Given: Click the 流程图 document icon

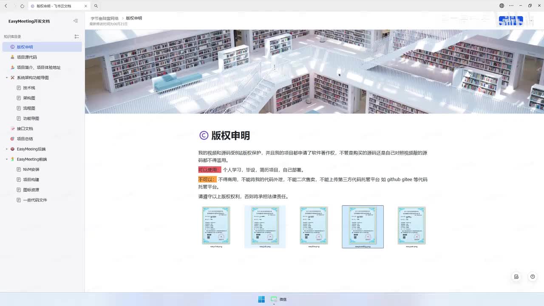Looking at the screenshot, I should [19, 108].
